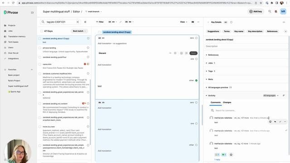
Task: Tick checkbox for name.kim key
Action: [40, 64]
